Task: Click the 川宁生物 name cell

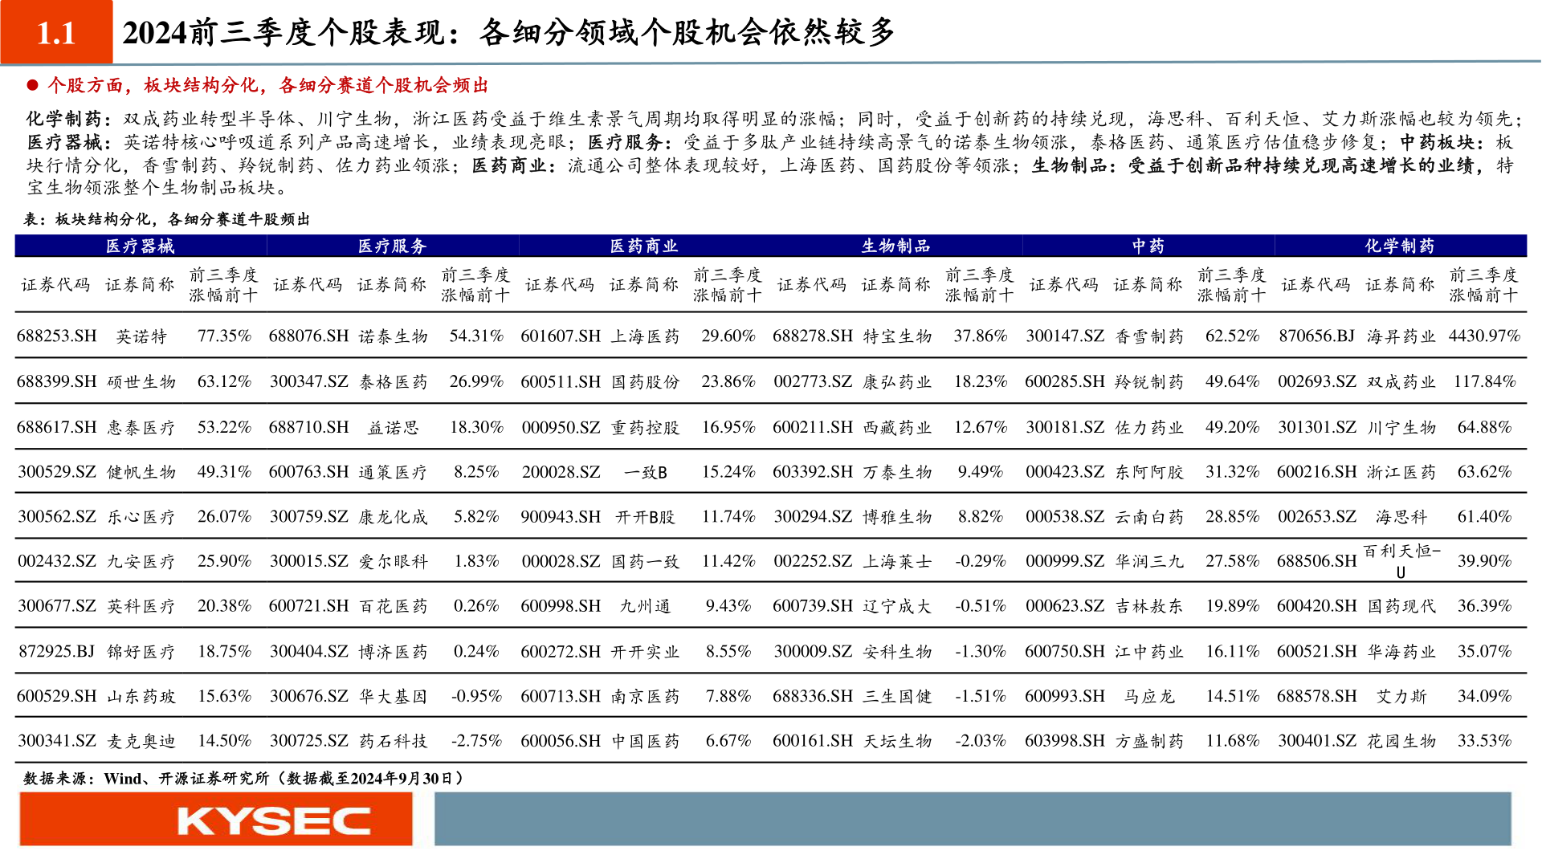Action: click(x=1402, y=428)
